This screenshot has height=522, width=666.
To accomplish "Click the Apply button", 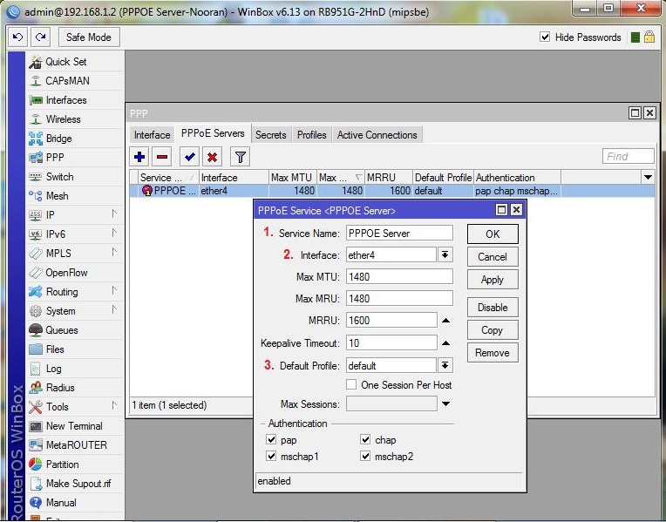I will (493, 280).
